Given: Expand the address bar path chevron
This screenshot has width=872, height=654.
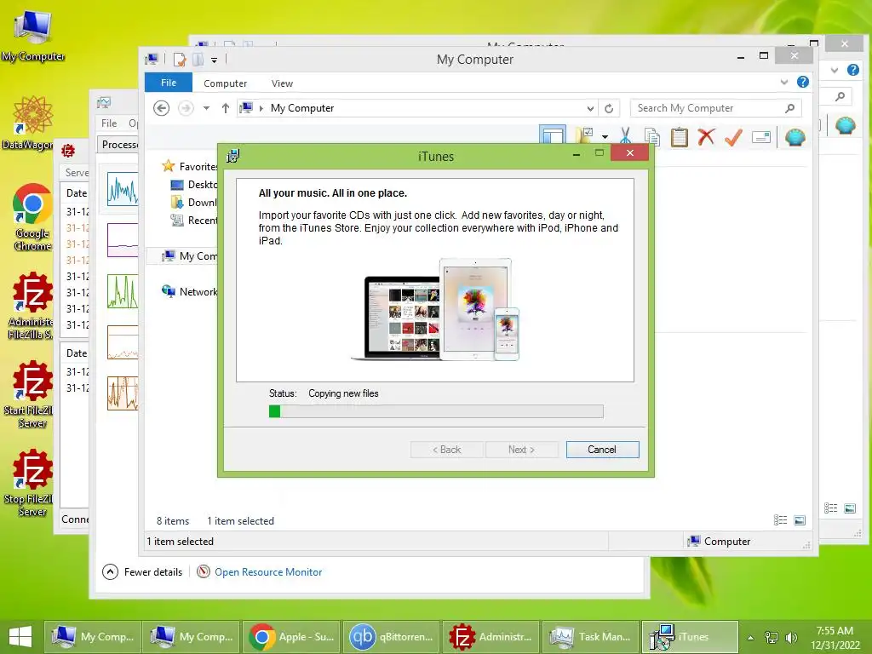Looking at the screenshot, I should pos(261,108).
